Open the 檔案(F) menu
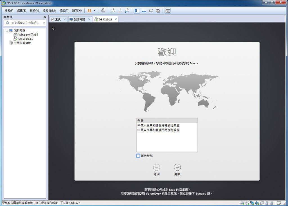 click(9, 11)
